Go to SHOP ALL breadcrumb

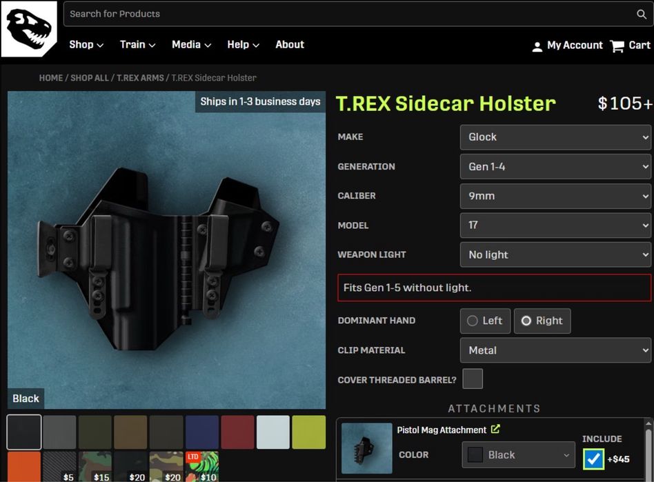89,78
